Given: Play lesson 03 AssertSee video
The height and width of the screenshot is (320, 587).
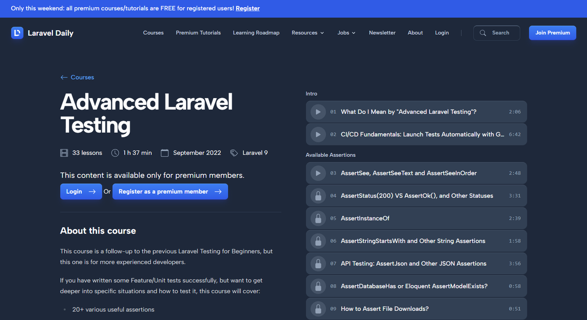Looking at the screenshot, I should coord(318,173).
